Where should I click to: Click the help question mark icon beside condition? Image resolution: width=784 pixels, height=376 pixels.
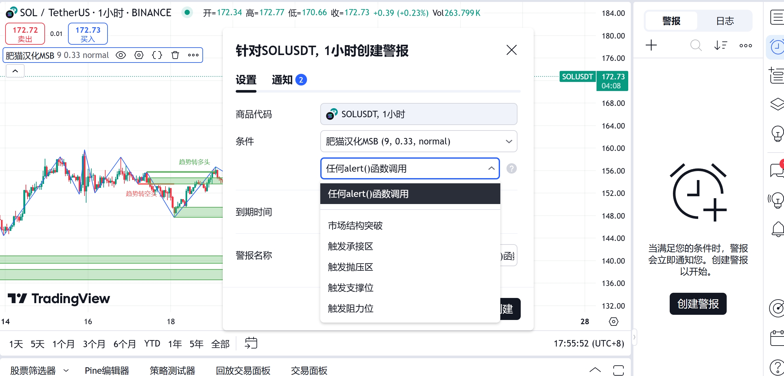(512, 168)
